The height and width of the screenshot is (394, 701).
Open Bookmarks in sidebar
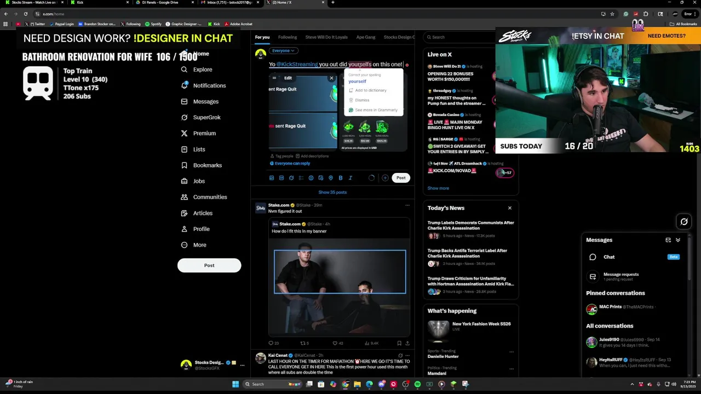click(201, 165)
